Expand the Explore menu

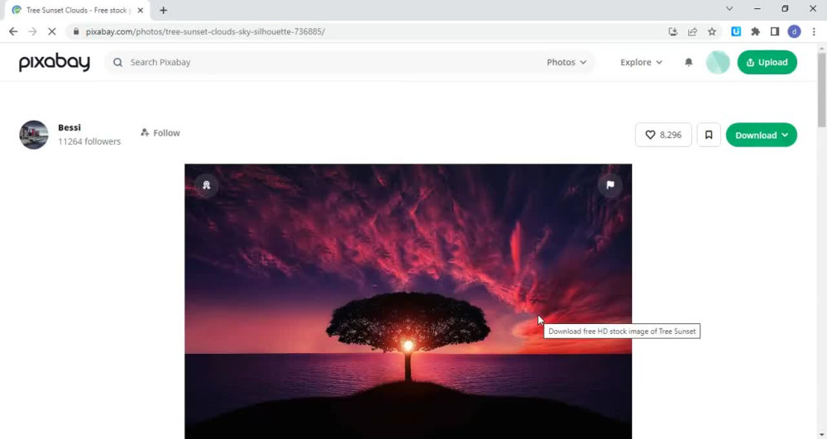[x=641, y=62]
